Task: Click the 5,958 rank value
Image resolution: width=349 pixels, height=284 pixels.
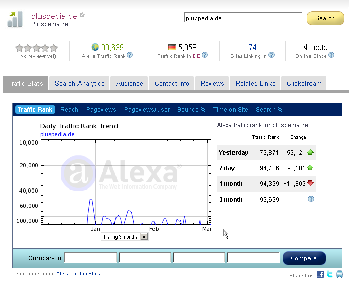Action: click(187, 48)
